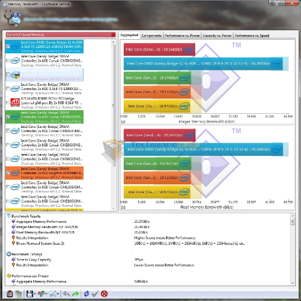Viewport: 301px width, 301px height.
Task: Open the Capacity vs. Power tab
Action: 217,36
